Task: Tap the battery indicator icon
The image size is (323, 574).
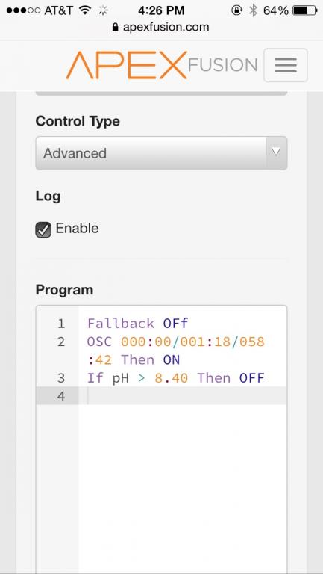Action: click(x=305, y=10)
